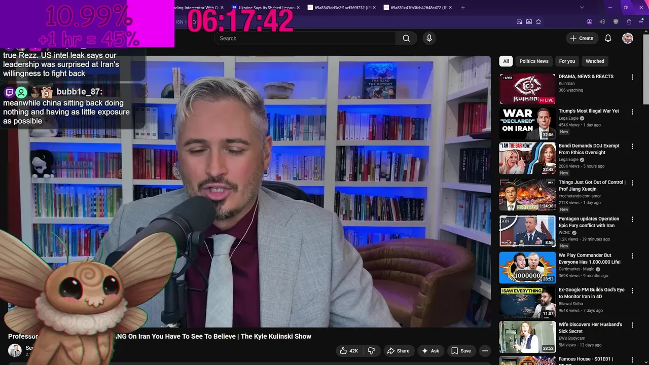This screenshot has width=649, height=365.
Task: Open options for Bondi Demands DOJ Exempt video
Action: point(632,146)
